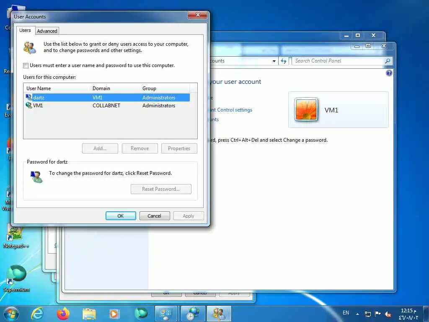429x322 pixels.
Task: Confirm with the OK button
Action: click(x=121, y=216)
